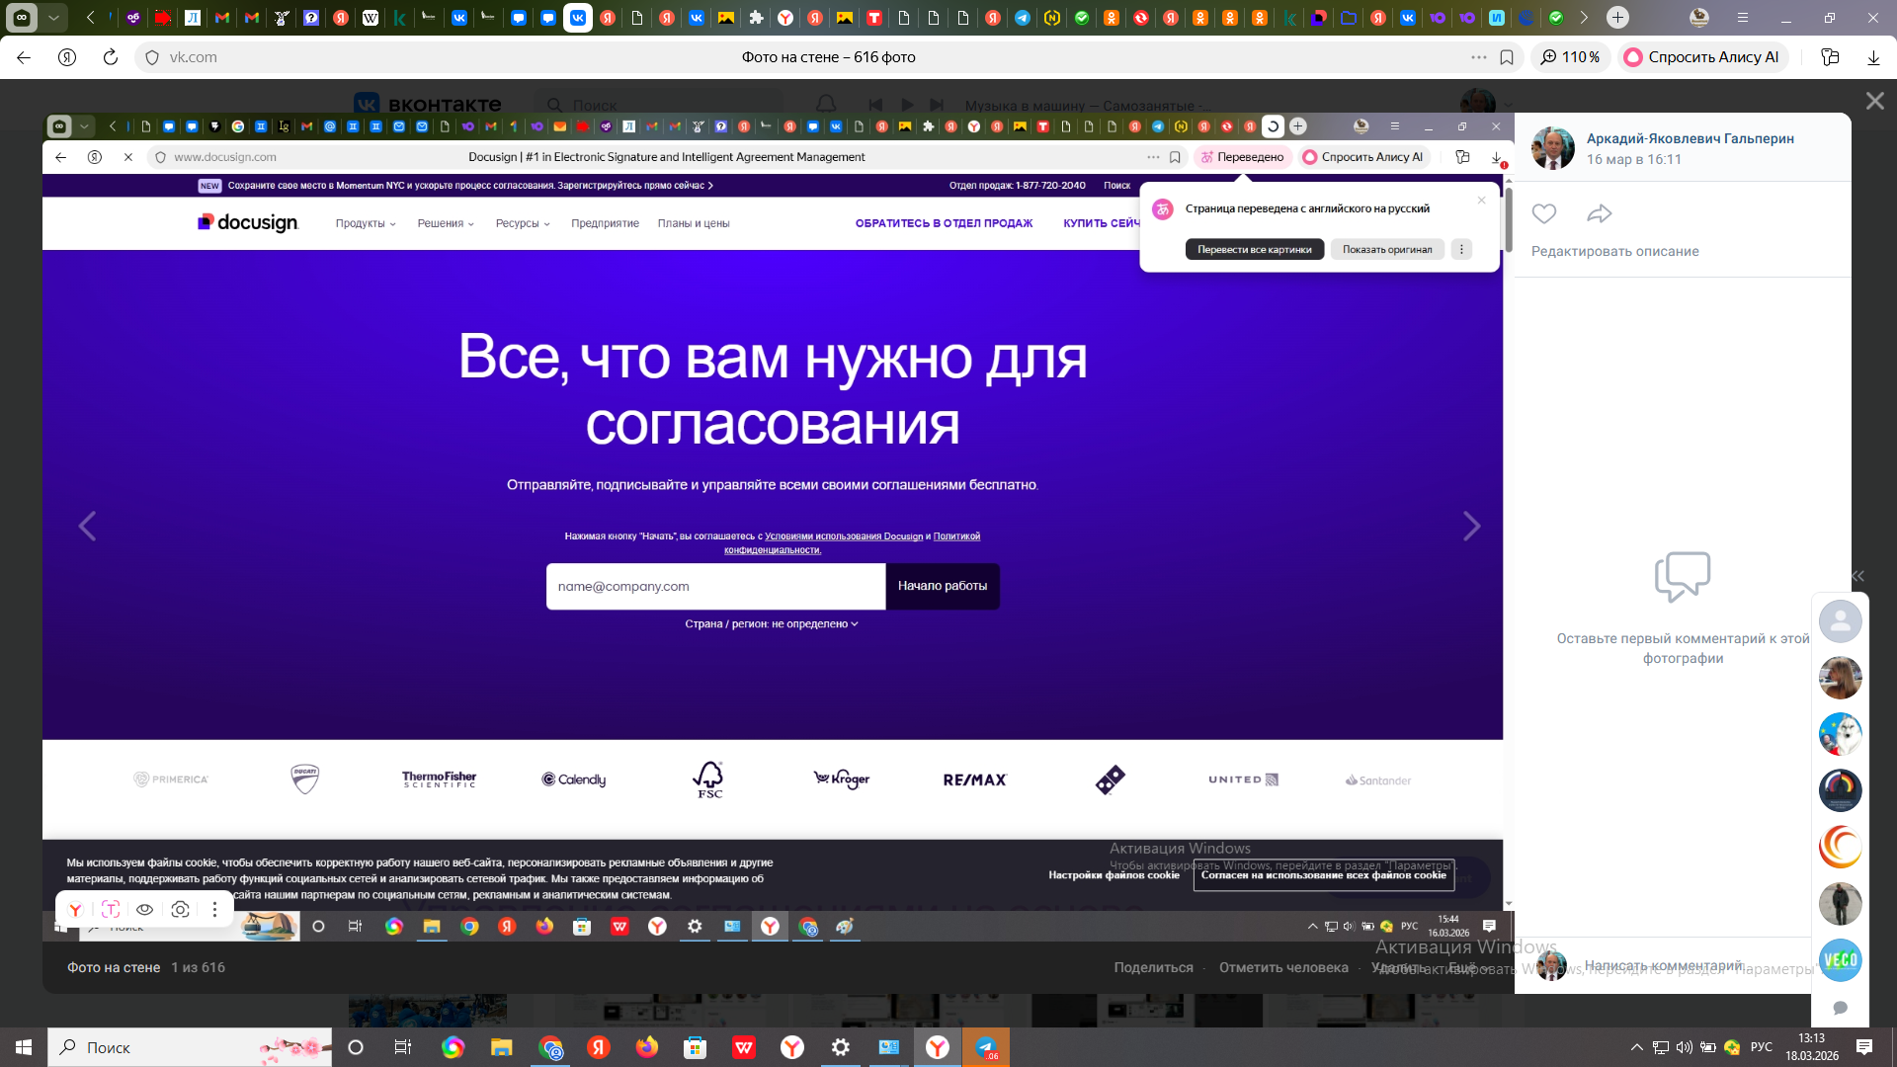The height and width of the screenshot is (1067, 1897).
Task: Click 'Редактировать описание' link
Action: click(x=1614, y=251)
